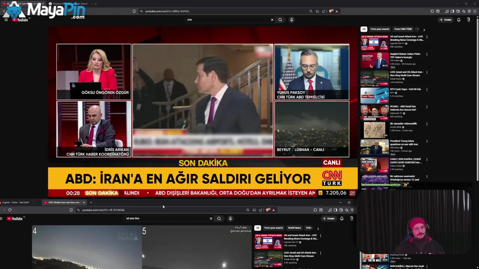479x269 pixels.
Task: Open a new tab in the lower browser window
Action: tap(91, 202)
